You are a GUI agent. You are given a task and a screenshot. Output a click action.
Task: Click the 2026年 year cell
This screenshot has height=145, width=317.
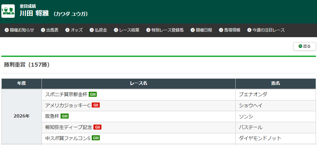21,116
